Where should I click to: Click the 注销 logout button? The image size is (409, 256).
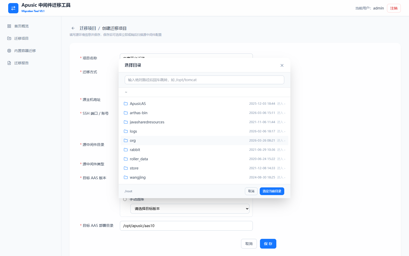pos(394,8)
